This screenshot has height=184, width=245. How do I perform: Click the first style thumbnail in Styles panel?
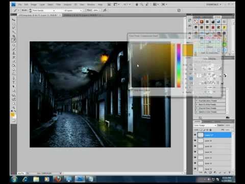pos(196,21)
